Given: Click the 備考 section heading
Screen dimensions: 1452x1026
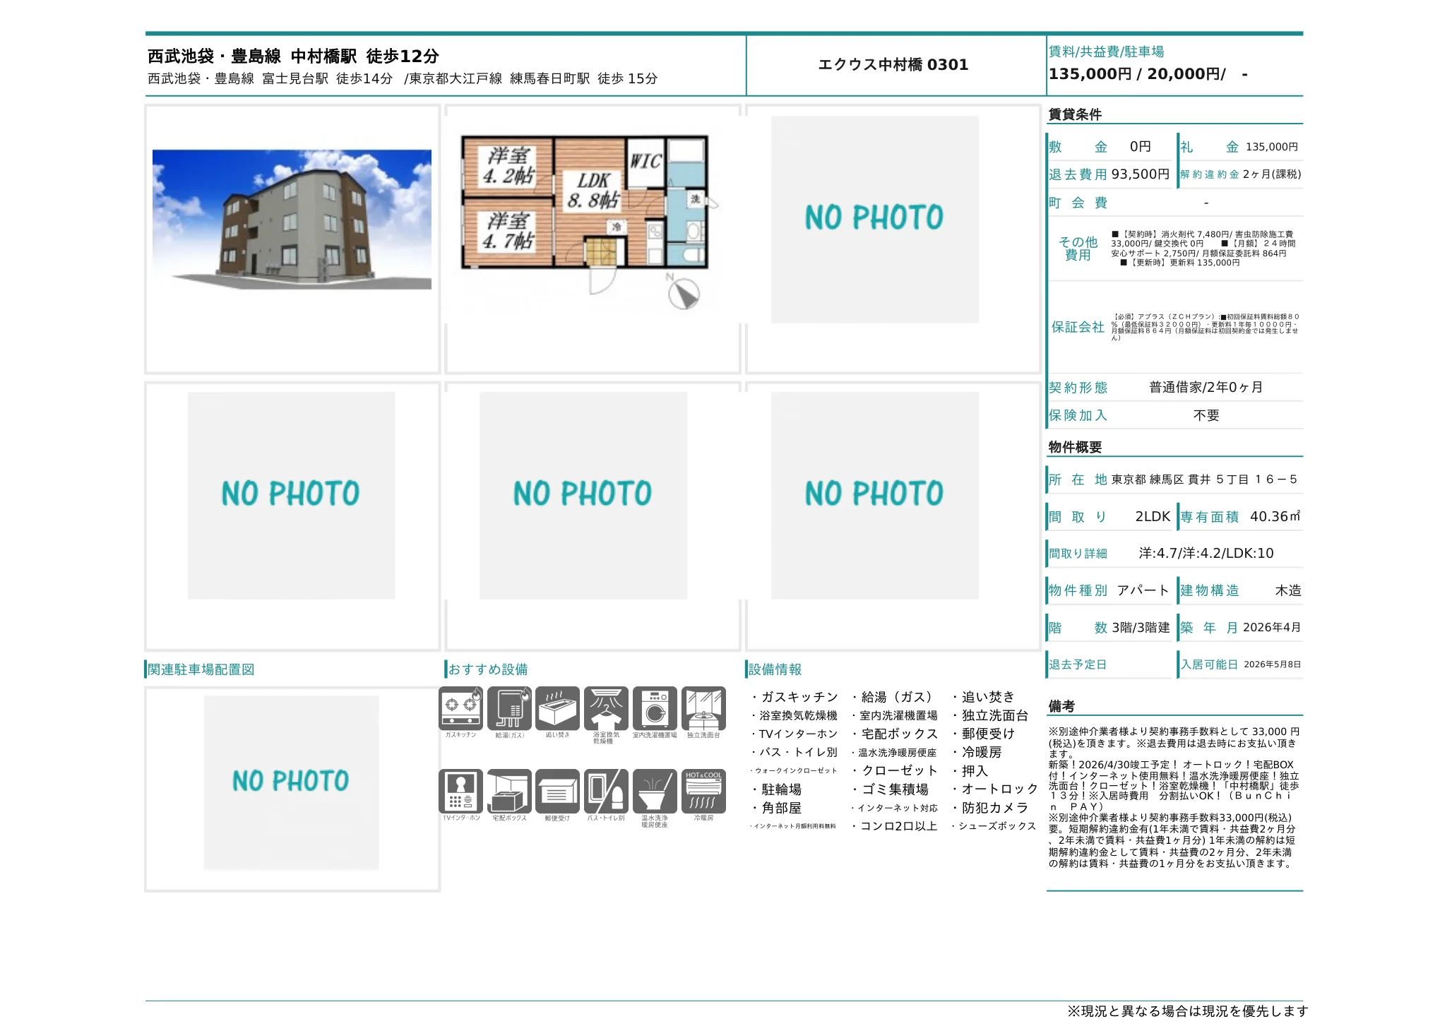Looking at the screenshot, I should 1061,706.
